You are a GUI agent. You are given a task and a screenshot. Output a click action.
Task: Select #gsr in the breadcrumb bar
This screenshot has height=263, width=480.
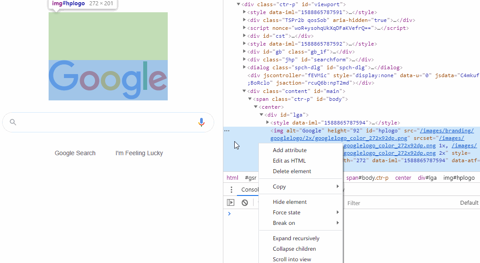tap(251, 178)
